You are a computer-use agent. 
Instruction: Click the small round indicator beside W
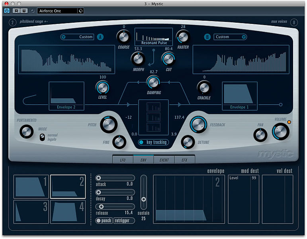(x=33, y=11)
